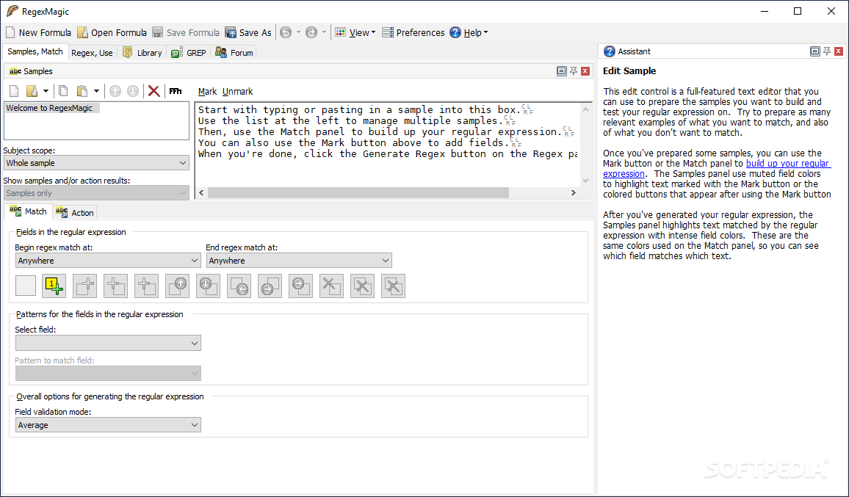Click the sample editor horizontal scrollbar thumb
Viewport: 849px width, 497px height.
click(x=358, y=193)
